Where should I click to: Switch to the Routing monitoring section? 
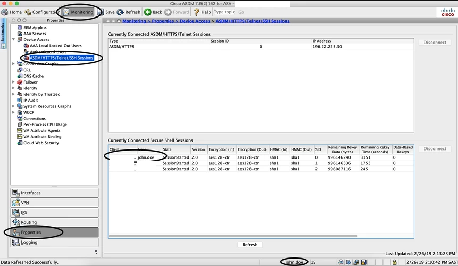point(55,222)
